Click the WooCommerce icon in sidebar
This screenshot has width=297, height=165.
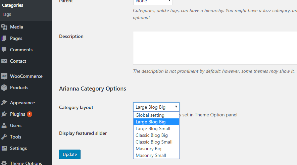point(4,76)
